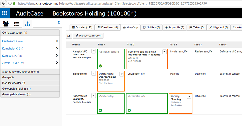Select the organization hierarchy sidebar tab
Viewport: 242px width, 126px height.
tap(27, 24)
